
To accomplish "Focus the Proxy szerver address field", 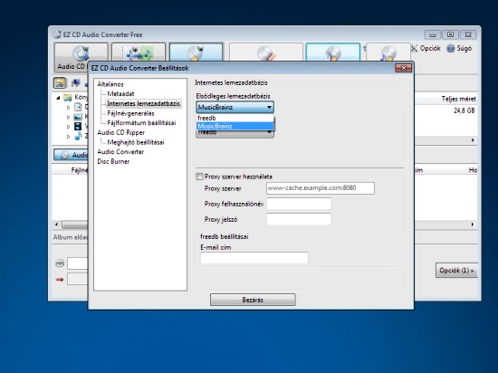I will pos(321,188).
